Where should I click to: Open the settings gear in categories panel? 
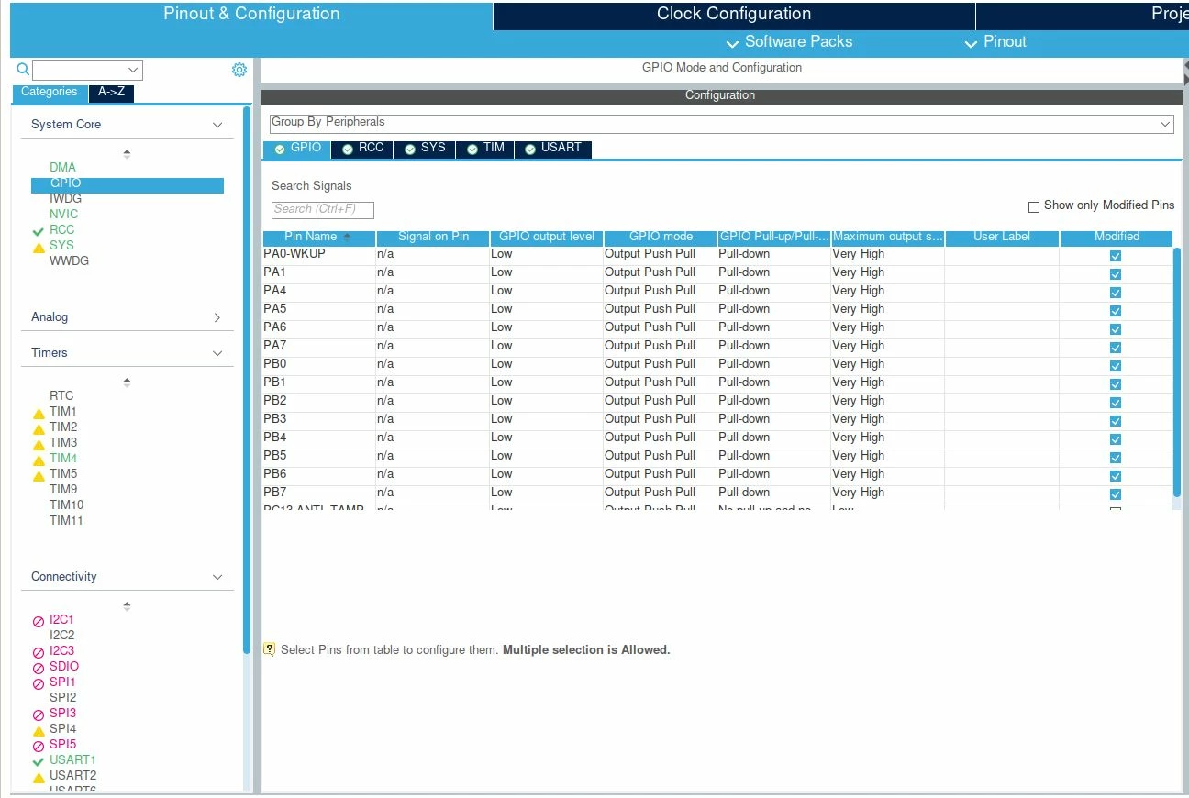[x=239, y=70]
